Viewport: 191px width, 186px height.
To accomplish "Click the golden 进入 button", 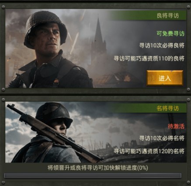I will coord(165,78).
